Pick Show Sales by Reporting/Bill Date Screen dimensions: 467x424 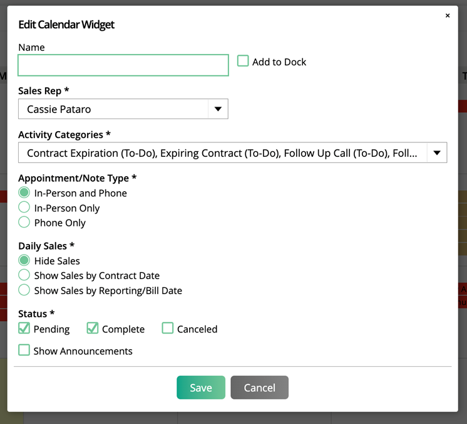coord(24,290)
